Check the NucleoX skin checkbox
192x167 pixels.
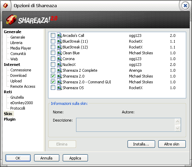[53, 65]
